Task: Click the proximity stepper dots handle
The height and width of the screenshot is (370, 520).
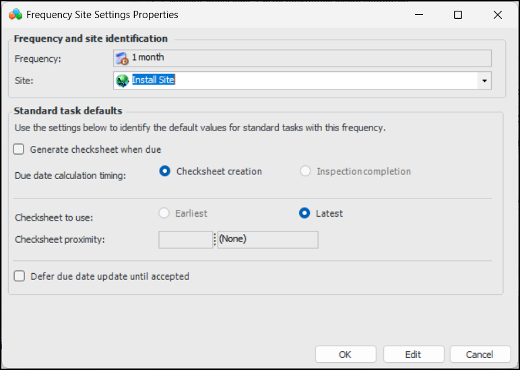Action: coord(215,239)
